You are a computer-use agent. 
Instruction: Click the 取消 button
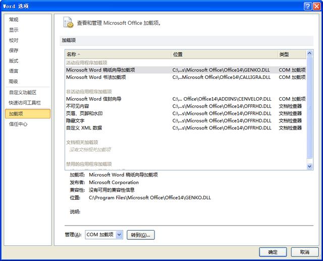tap(305, 252)
